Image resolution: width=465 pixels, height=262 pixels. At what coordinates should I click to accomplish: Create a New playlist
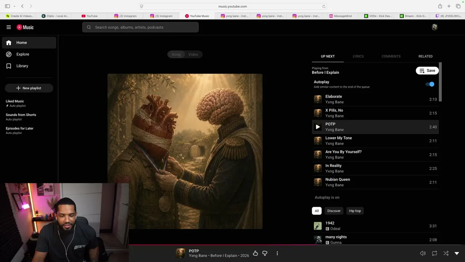[29, 88]
